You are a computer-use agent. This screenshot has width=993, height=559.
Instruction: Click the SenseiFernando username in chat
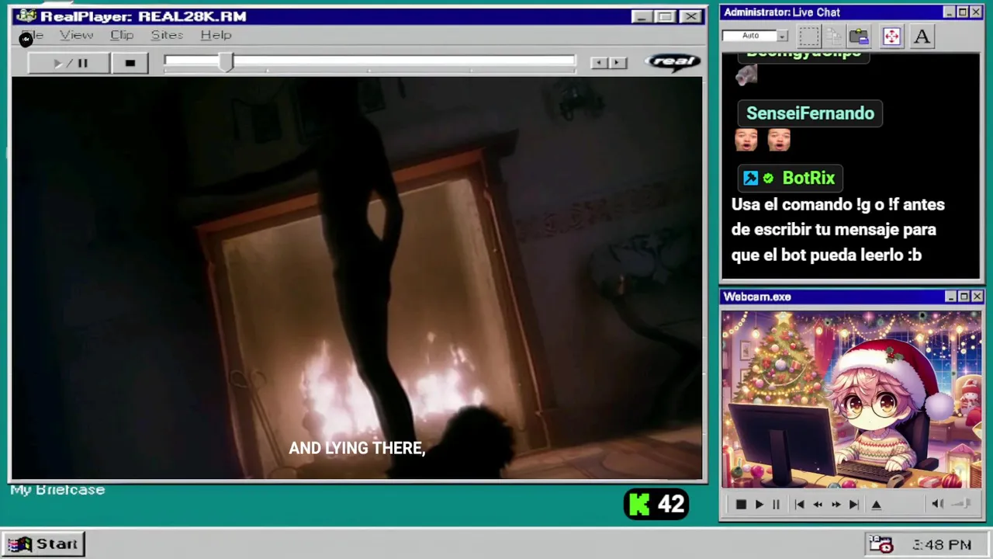810,113
